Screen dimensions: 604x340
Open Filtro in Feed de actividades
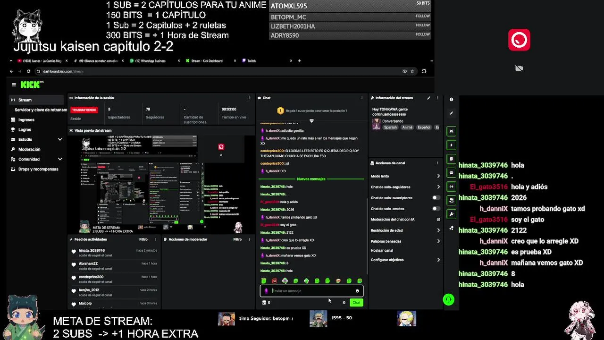pyautogui.click(x=143, y=239)
